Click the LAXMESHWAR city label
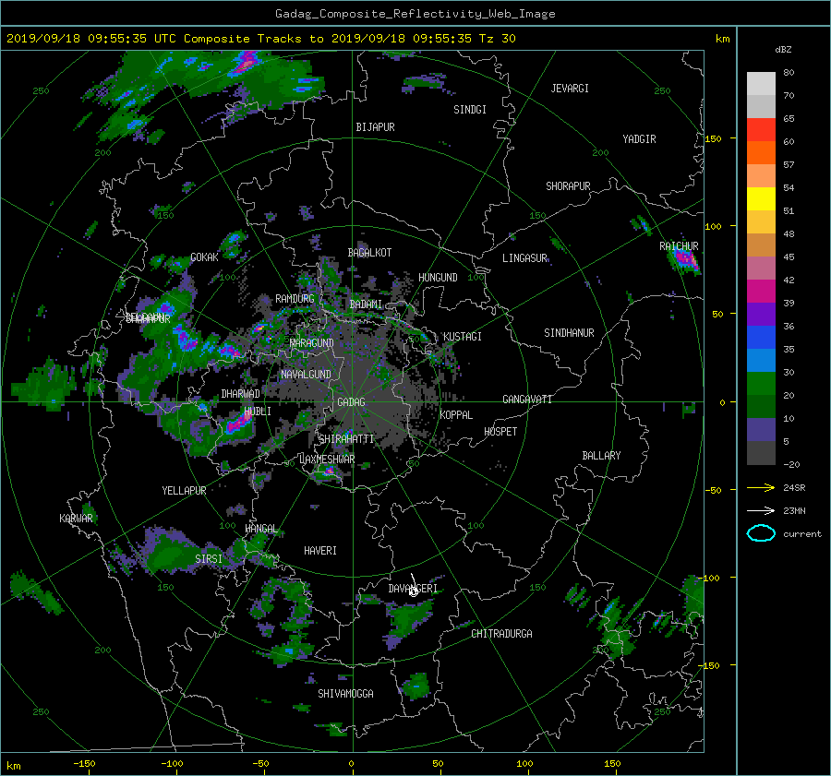 (x=327, y=460)
